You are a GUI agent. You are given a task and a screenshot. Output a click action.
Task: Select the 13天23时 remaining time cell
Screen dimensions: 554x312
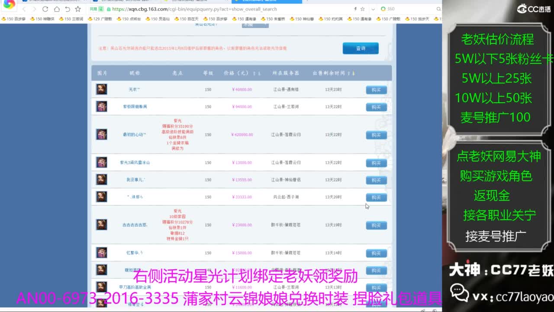pyautogui.click(x=333, y=90)
